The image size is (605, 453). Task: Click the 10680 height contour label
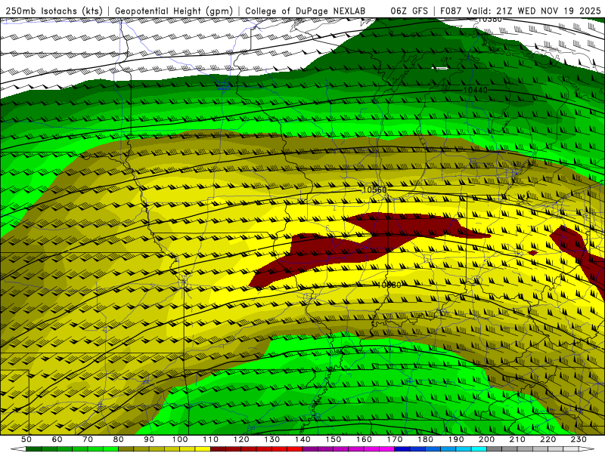(389, 285)
